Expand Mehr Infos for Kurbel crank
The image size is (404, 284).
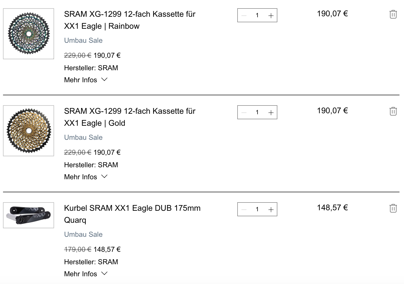(x=86, y=274)
